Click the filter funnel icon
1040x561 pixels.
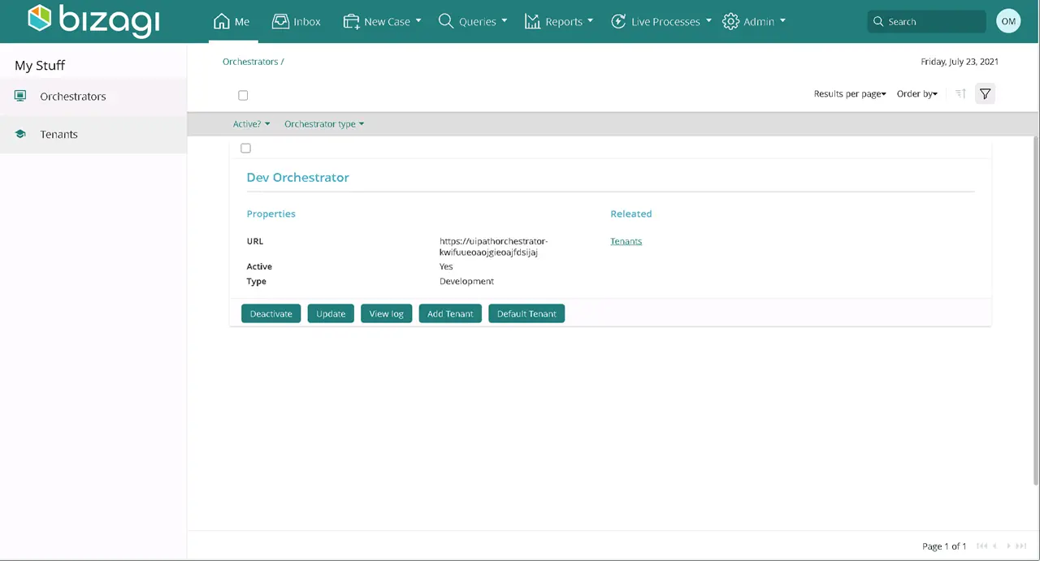[x=985, y=94]
